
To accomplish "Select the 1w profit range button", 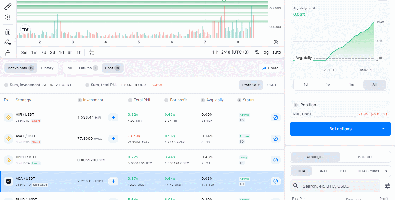I will pyautogui.click(x=328, y=85).
